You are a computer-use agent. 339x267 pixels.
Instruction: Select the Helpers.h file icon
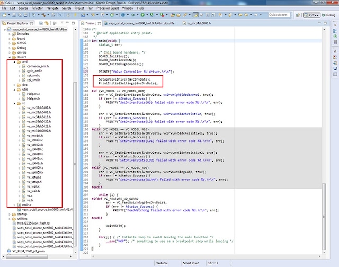pyautogui.click(x=23, y=99)
